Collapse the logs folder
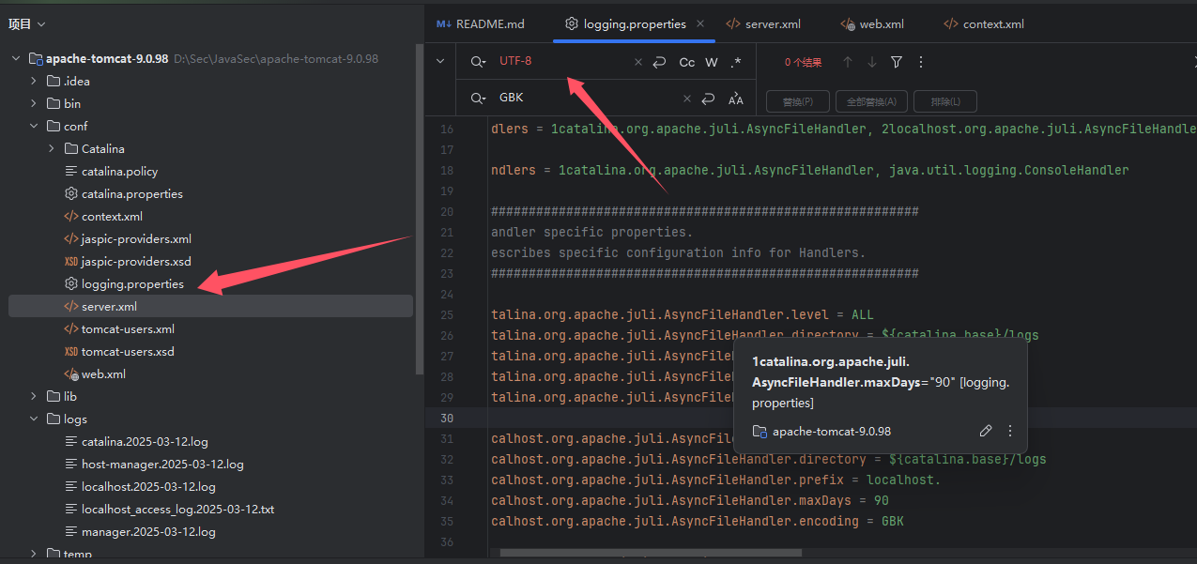 pyautogui.click(x=34, y=419)
